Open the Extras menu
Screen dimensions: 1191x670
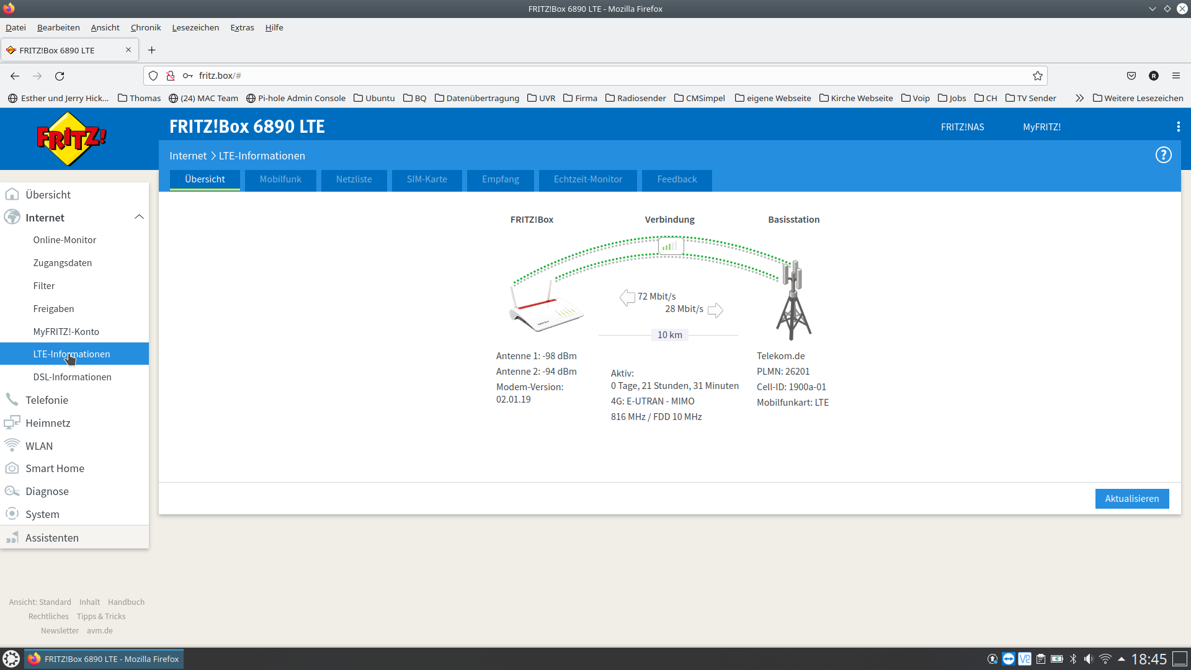242,27
